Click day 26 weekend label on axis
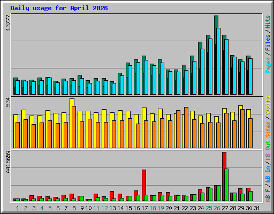The width and height of the screenshot is (274, 214). click(217, 208)
